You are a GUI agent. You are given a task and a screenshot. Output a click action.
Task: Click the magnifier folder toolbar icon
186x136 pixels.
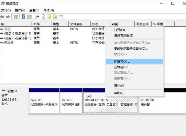[55, 17]
